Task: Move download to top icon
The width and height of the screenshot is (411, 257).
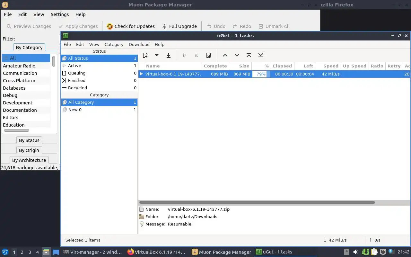Action: click(x=249, y=55)
